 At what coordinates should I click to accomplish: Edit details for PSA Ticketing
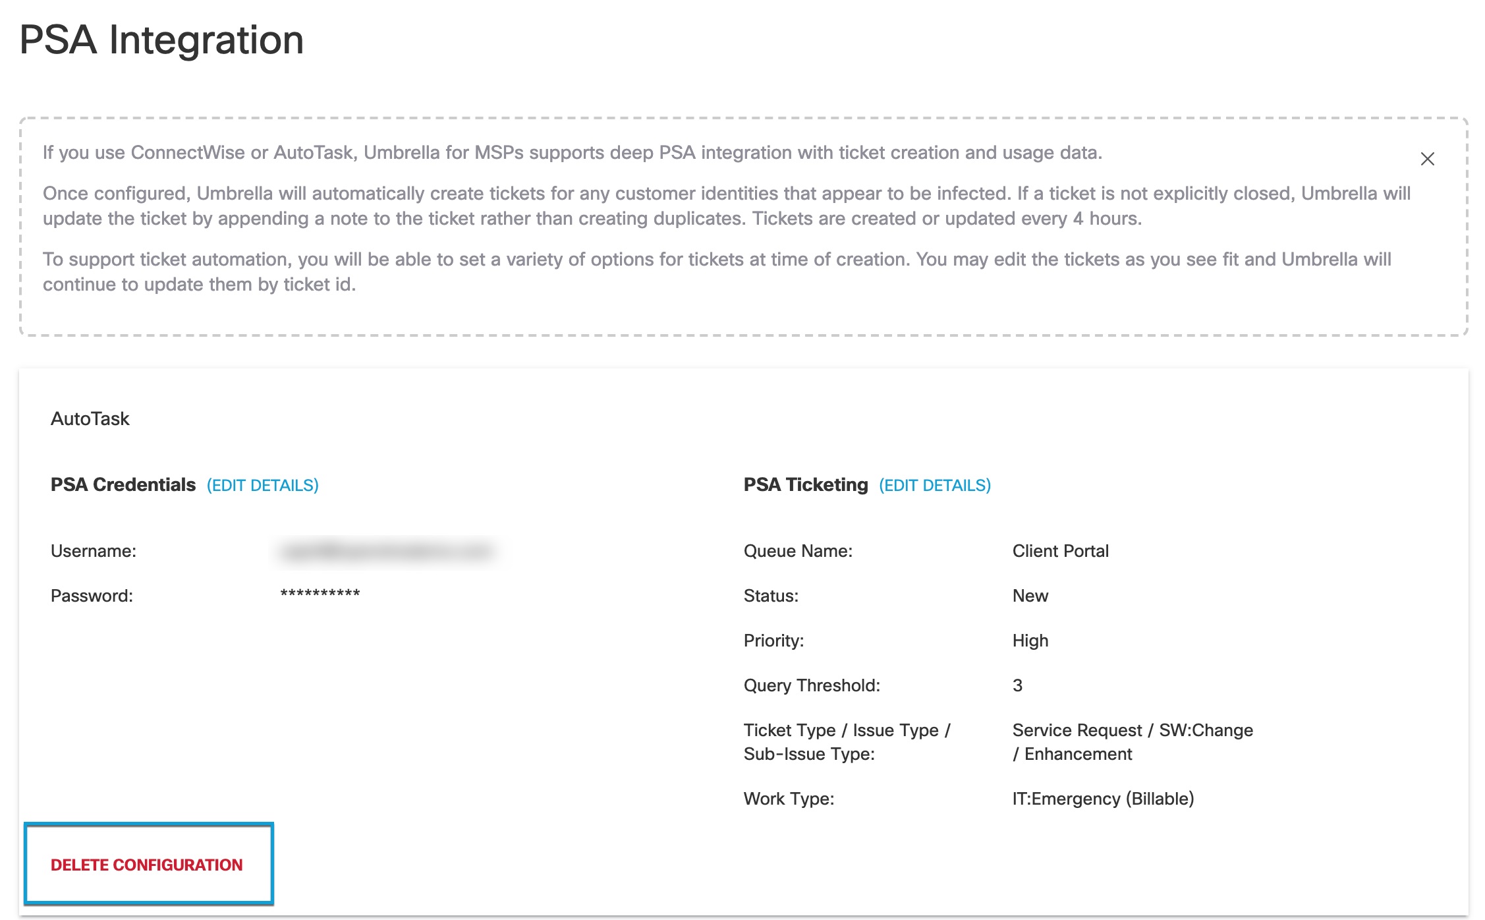[934, 486]
